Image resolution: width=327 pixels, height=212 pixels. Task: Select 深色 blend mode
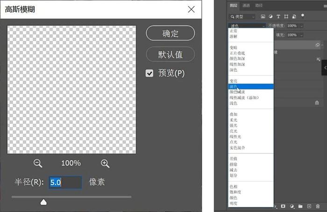[x=234, y=70]
